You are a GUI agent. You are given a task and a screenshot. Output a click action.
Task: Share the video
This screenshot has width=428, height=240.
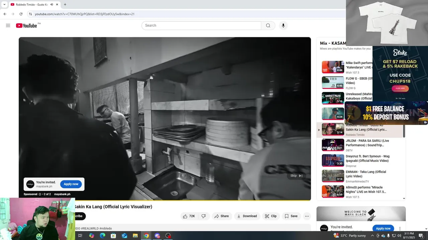click(x=221, y=216)
